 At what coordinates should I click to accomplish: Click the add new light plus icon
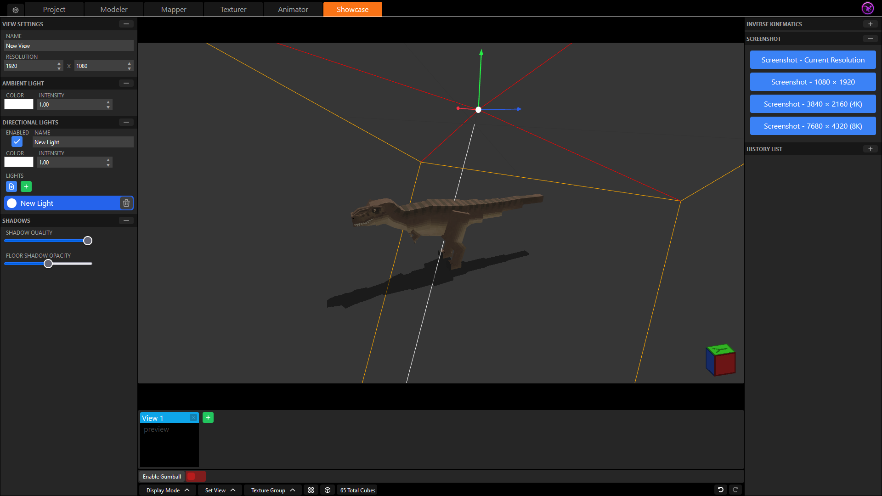[x=26, y=186]
